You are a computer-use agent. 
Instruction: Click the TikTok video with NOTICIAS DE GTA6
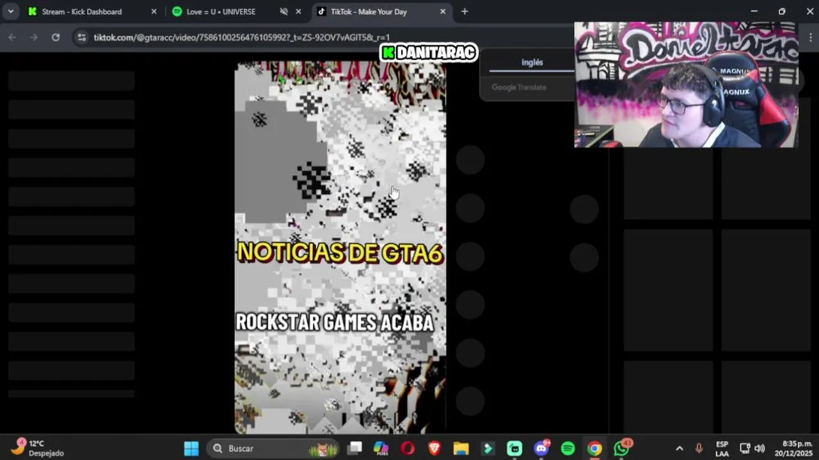(340, 247)
